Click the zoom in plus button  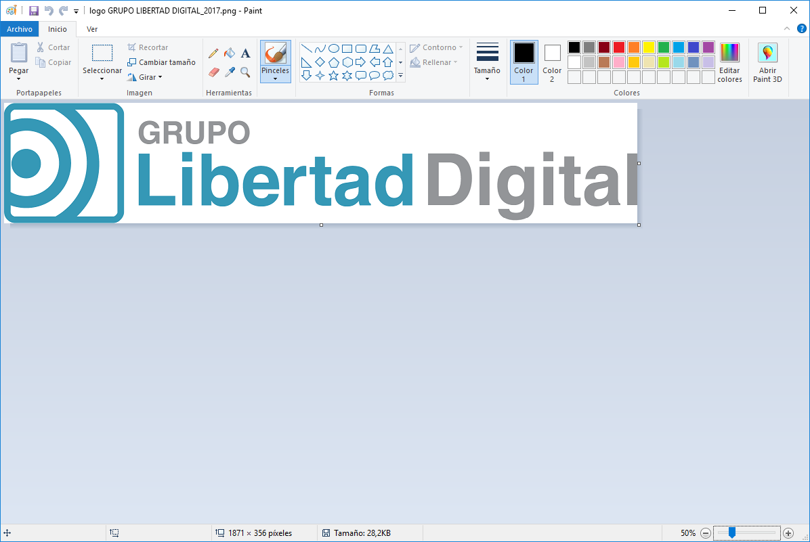point(788,533)
